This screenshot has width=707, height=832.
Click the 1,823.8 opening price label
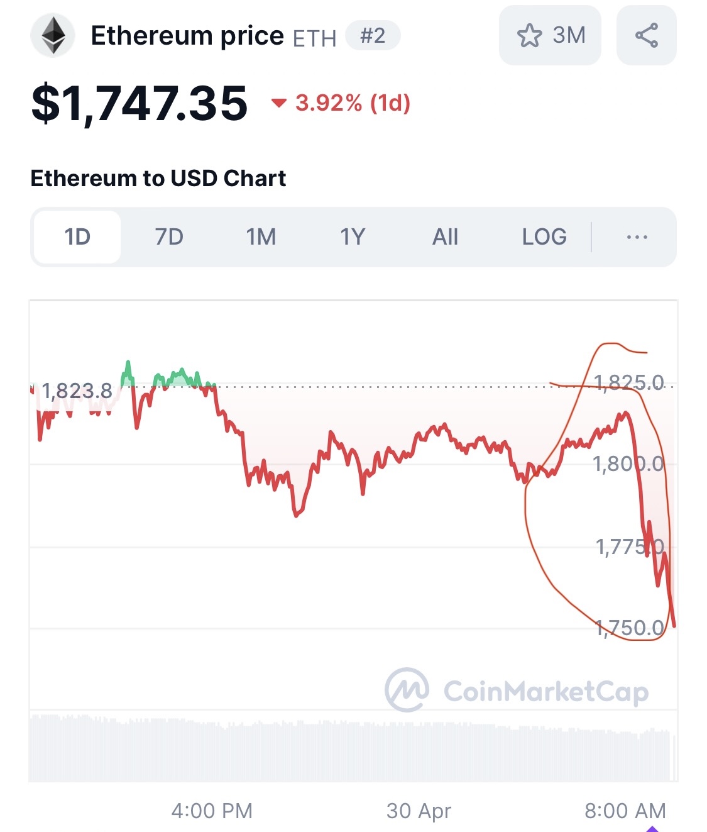77,391
